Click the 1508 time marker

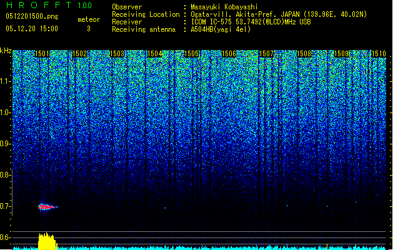point(304,54)
